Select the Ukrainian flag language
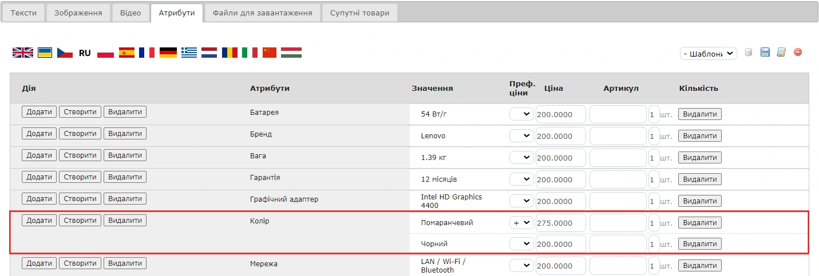 click(45, 53)
